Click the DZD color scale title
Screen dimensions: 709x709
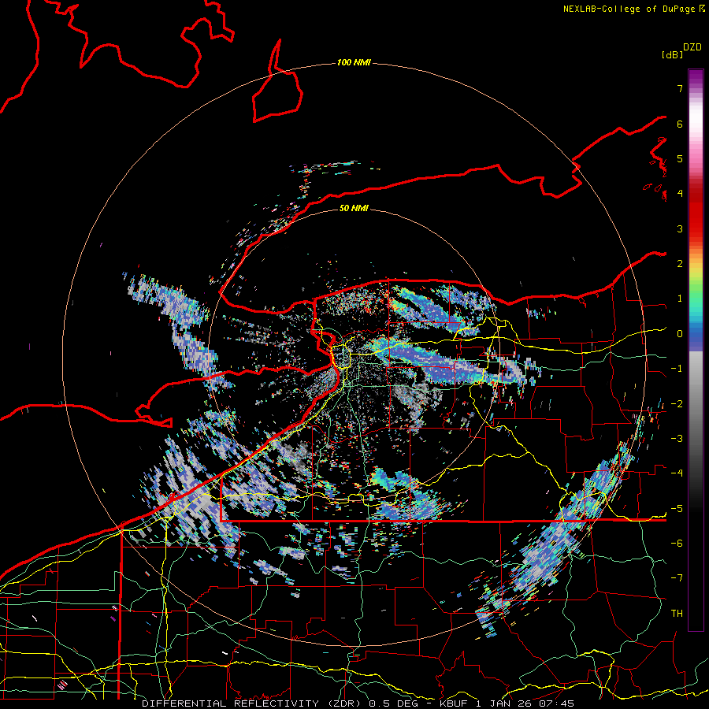(x=692, y=47)
